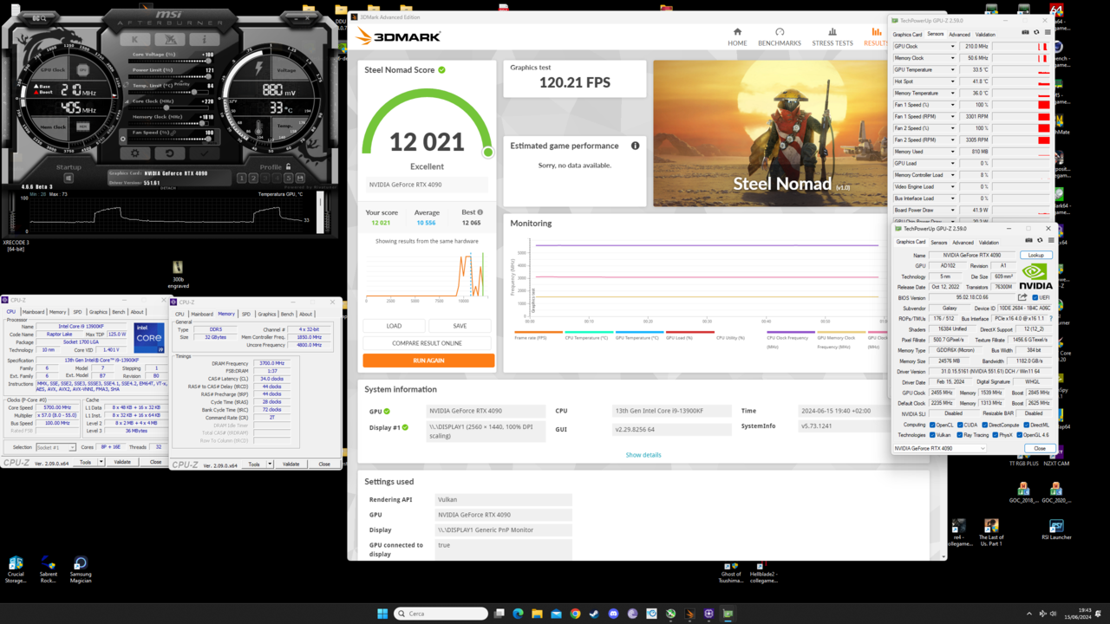Open Afterburner information (i) button
Viewport: 1110px width, 624px height.
[x=205, y=40]
